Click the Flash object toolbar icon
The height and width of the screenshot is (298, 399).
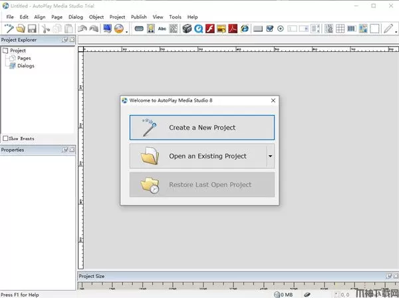pos(210,29)
